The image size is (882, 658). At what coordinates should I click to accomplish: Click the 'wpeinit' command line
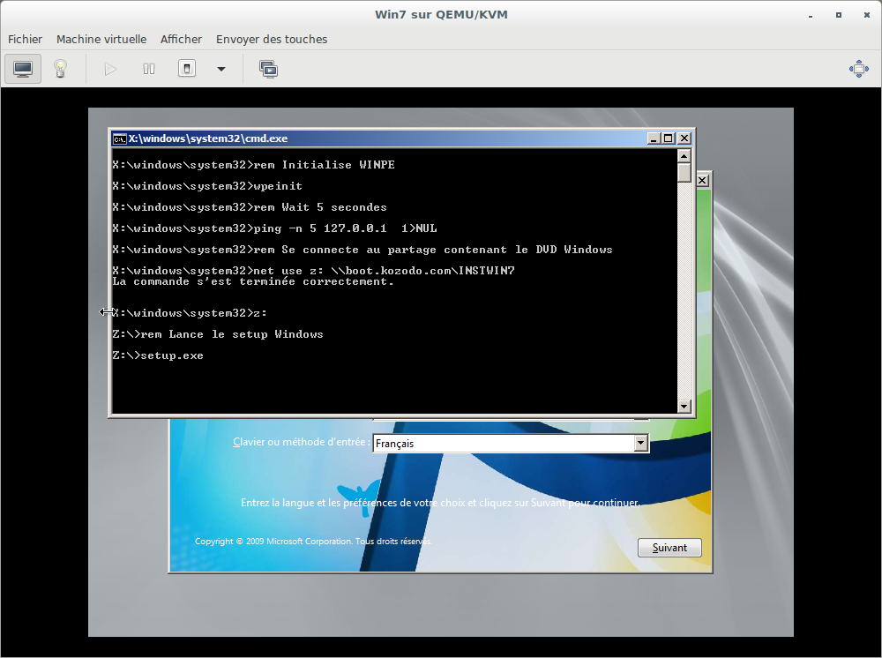click(207, 186)
